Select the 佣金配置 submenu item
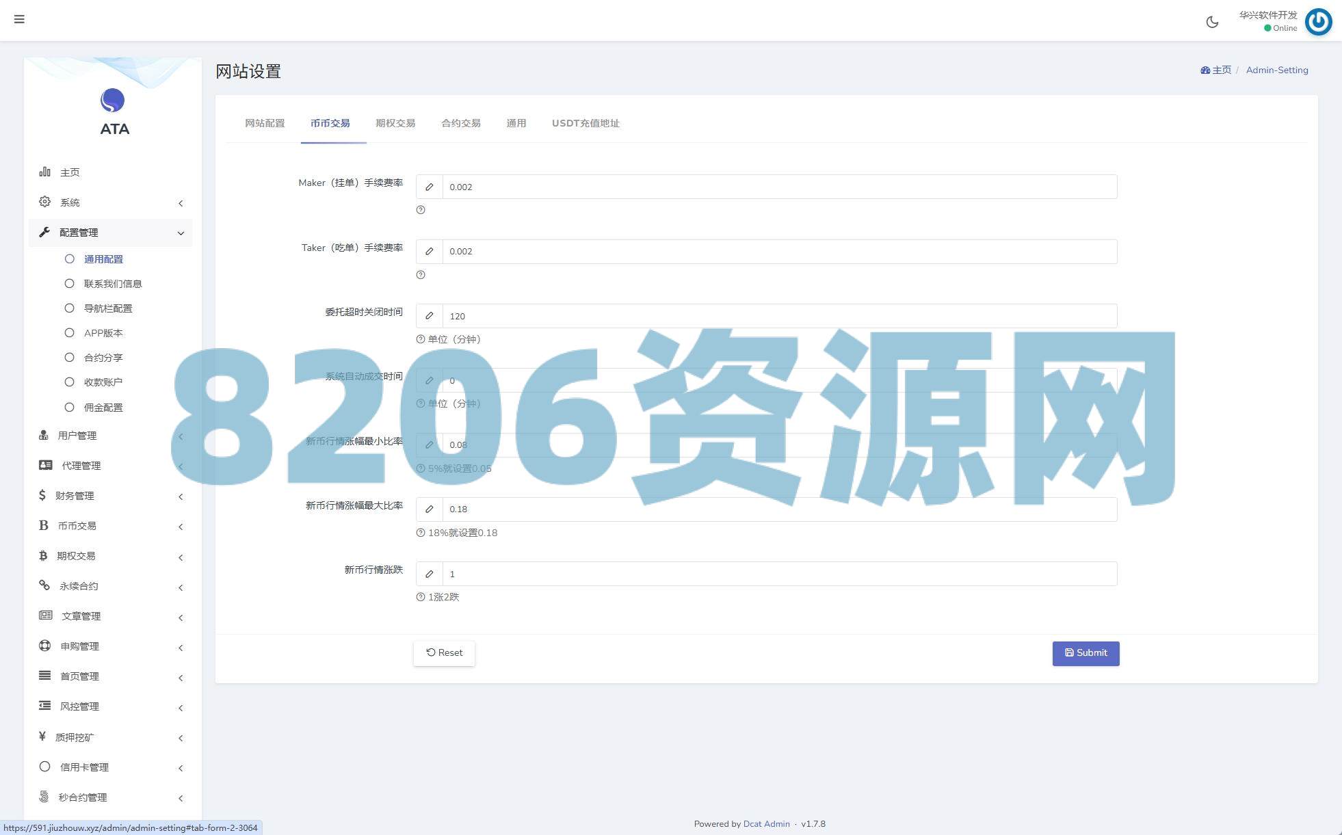The image size is (1342, 835). [x=103, y=408]
